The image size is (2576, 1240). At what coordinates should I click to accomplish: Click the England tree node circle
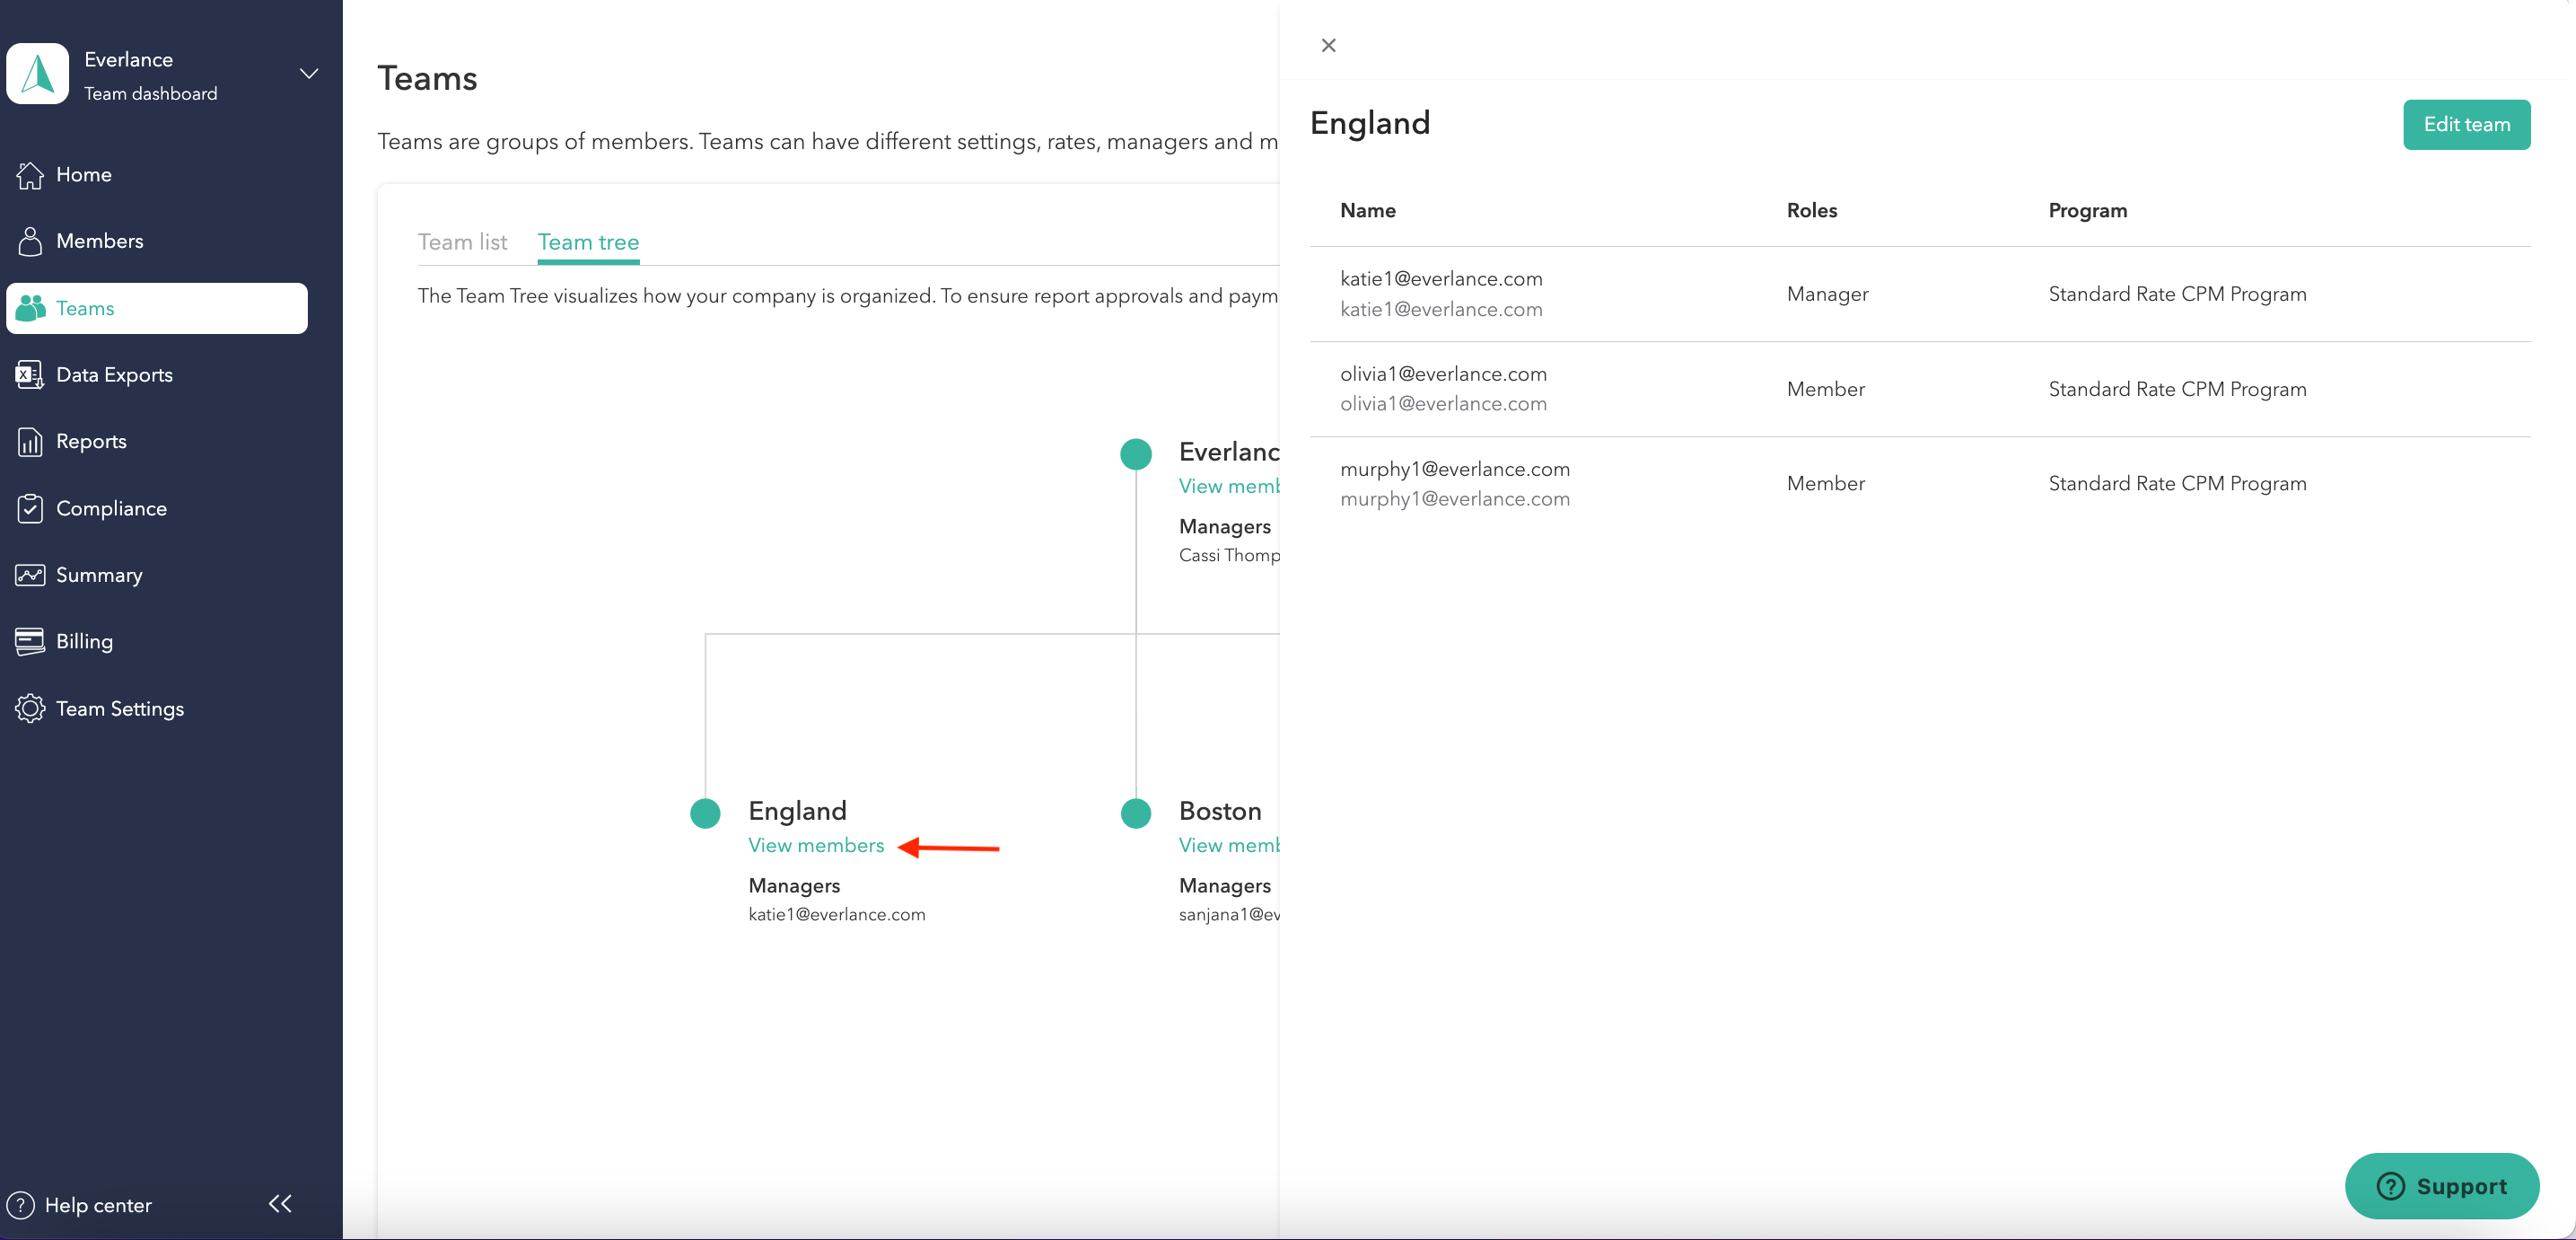[705, 813]
